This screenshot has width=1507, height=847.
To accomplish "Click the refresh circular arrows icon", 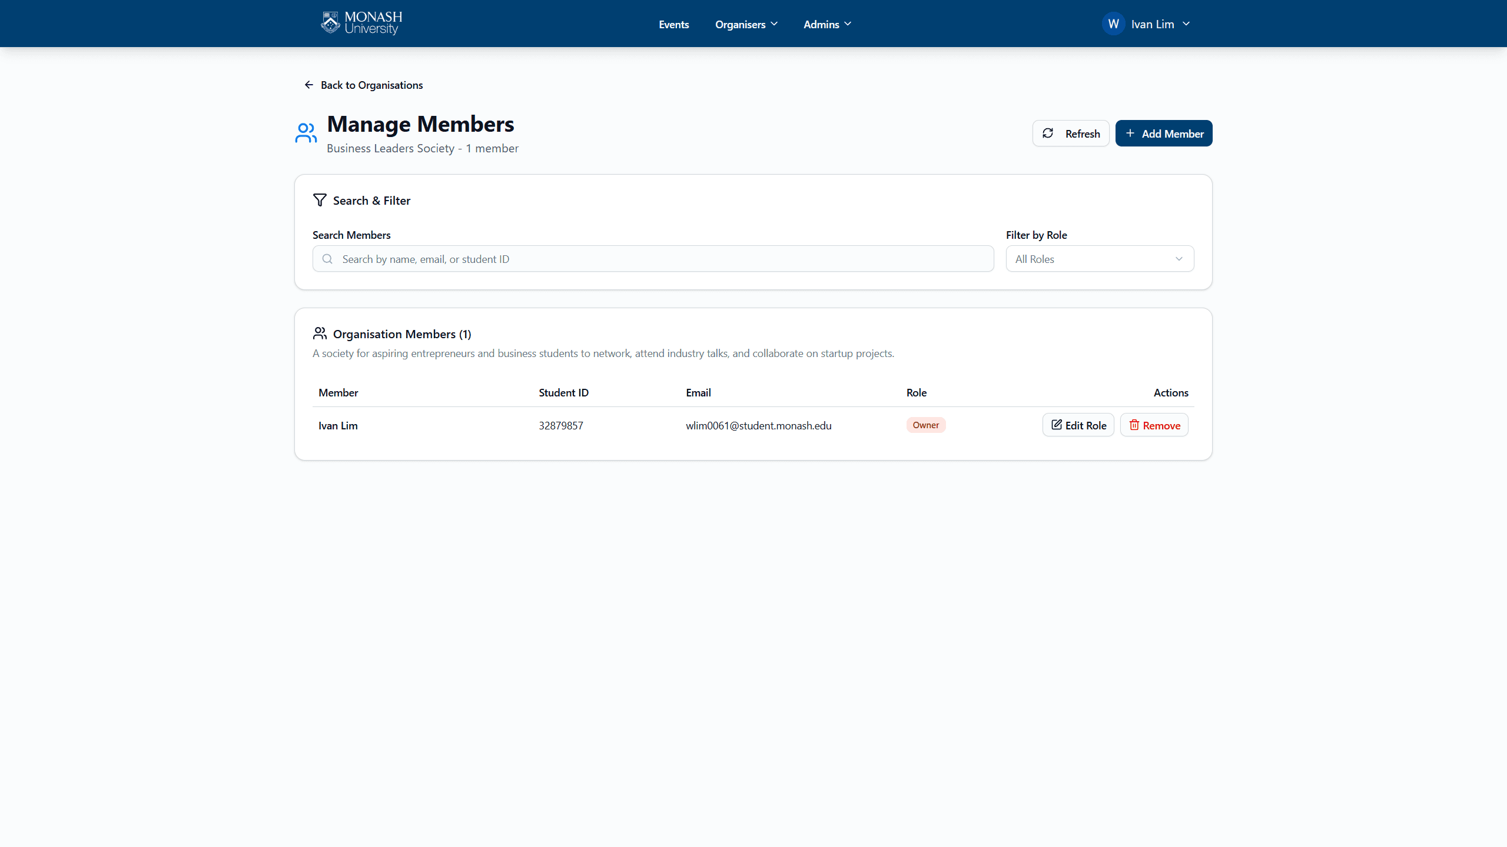I will 1048,133.
